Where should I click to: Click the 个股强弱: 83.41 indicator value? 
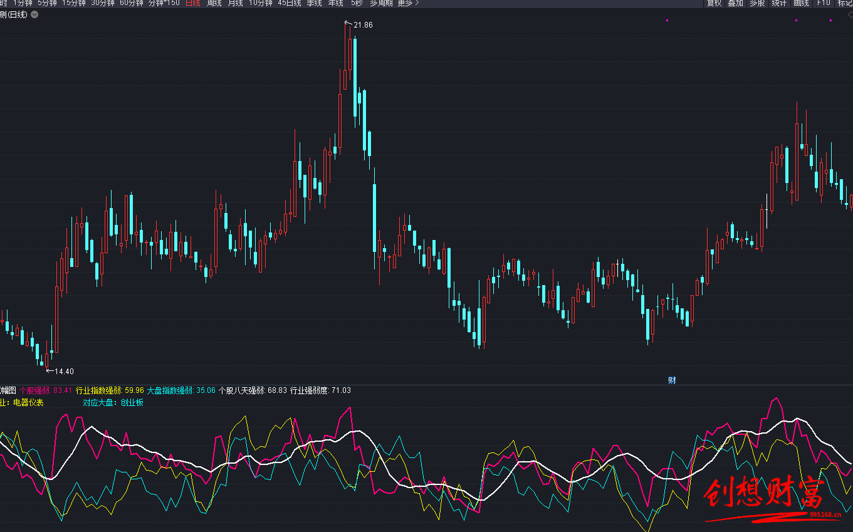(46, 390)
